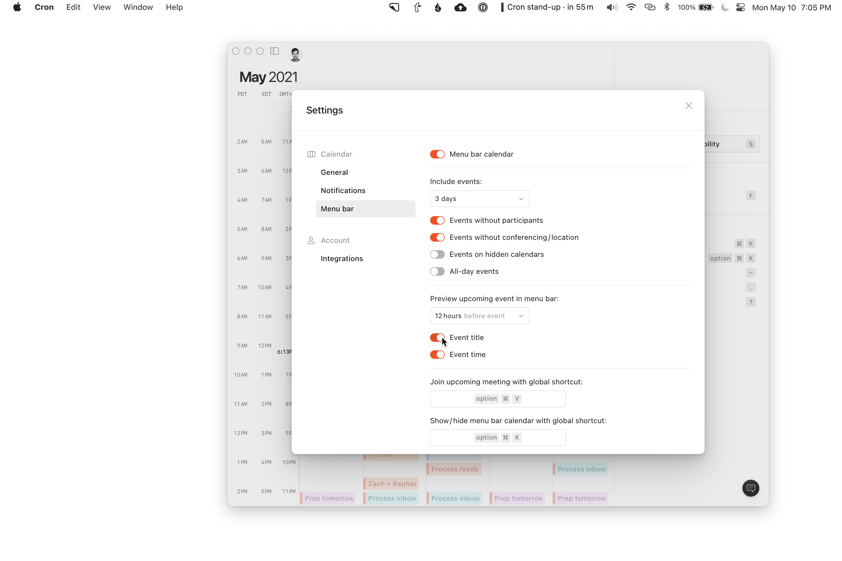The height and width of the screenshot is (561, 842).
Task: Switch to General settings tab
Action: tap(334, 172)
